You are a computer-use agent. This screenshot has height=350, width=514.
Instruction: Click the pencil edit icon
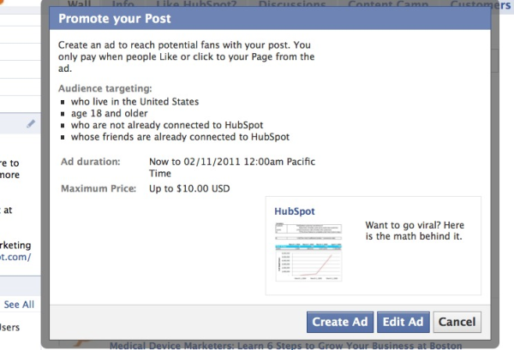[31, 124]
